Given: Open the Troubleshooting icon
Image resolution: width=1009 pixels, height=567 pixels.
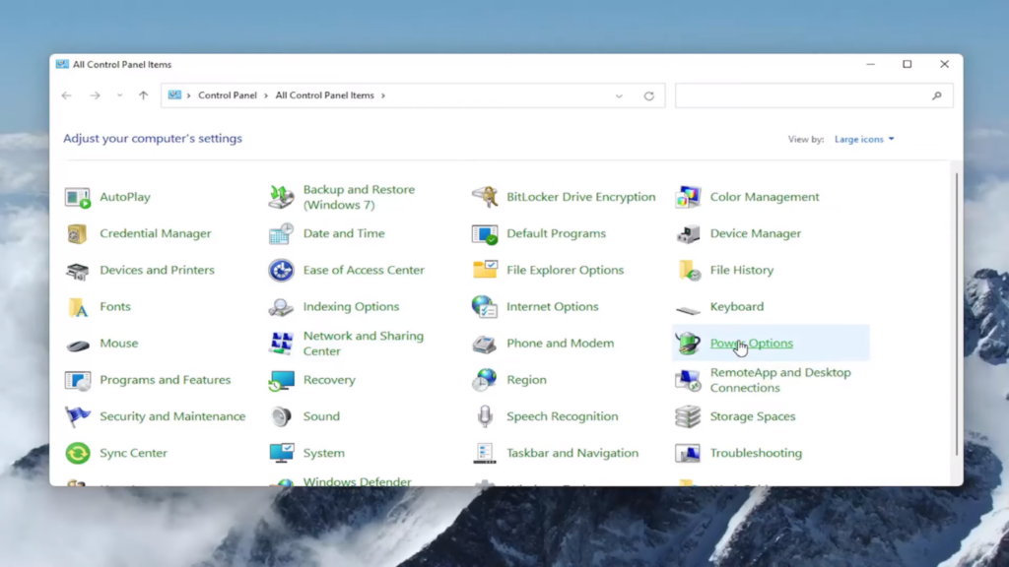Looking at the screenshot, I should [x=688, y=453].
